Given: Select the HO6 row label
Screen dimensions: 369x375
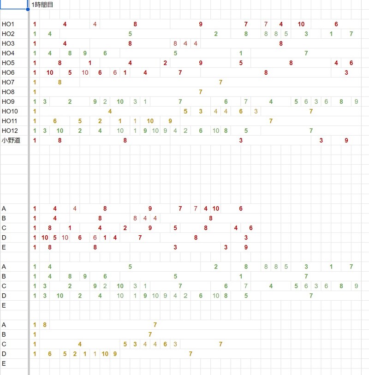Looking at the screenshot, I should [8, 72].
